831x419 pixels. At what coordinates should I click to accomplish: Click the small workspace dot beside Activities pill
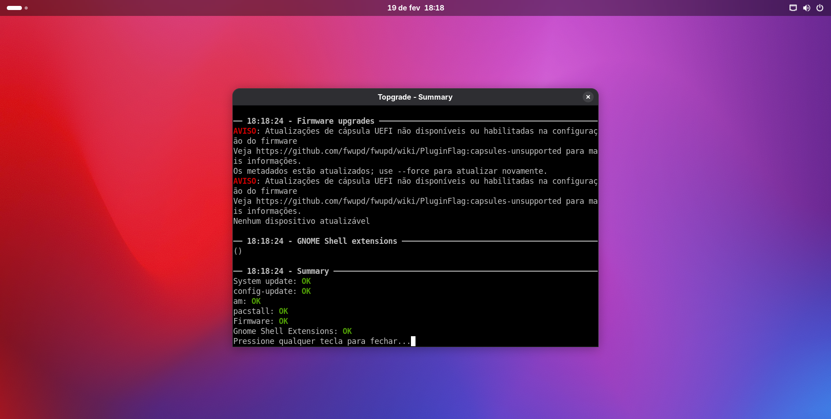pyautogui.click(x=26, y=8)
